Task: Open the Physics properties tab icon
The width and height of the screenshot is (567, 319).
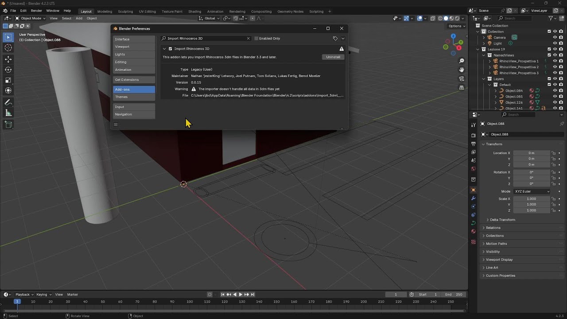Action: pyautogui.click(x=473, y=206)
